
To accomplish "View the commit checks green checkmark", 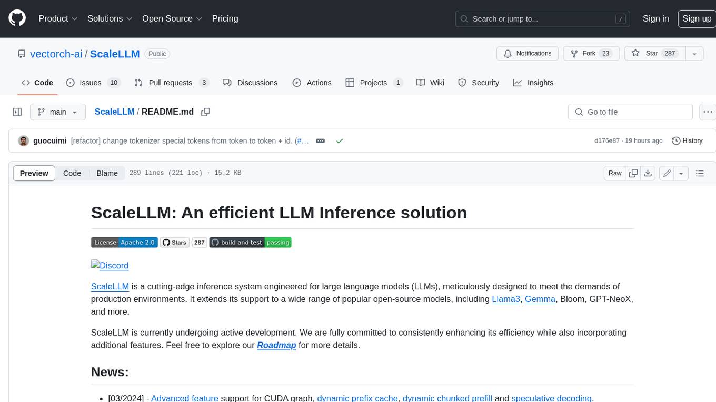I will (340, 141).
